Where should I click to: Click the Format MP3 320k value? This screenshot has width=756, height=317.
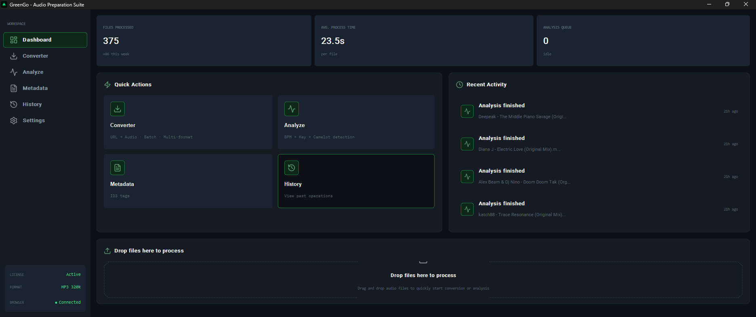point(71,287)
